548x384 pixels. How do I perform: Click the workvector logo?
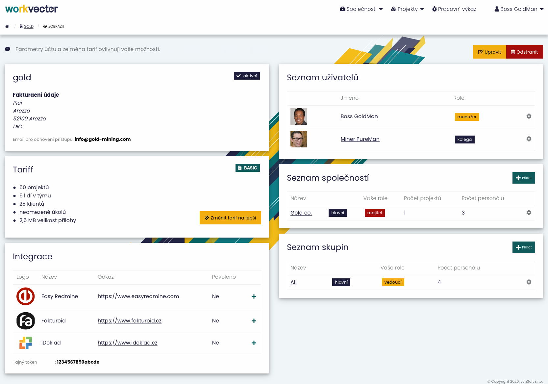pos(32,9)
